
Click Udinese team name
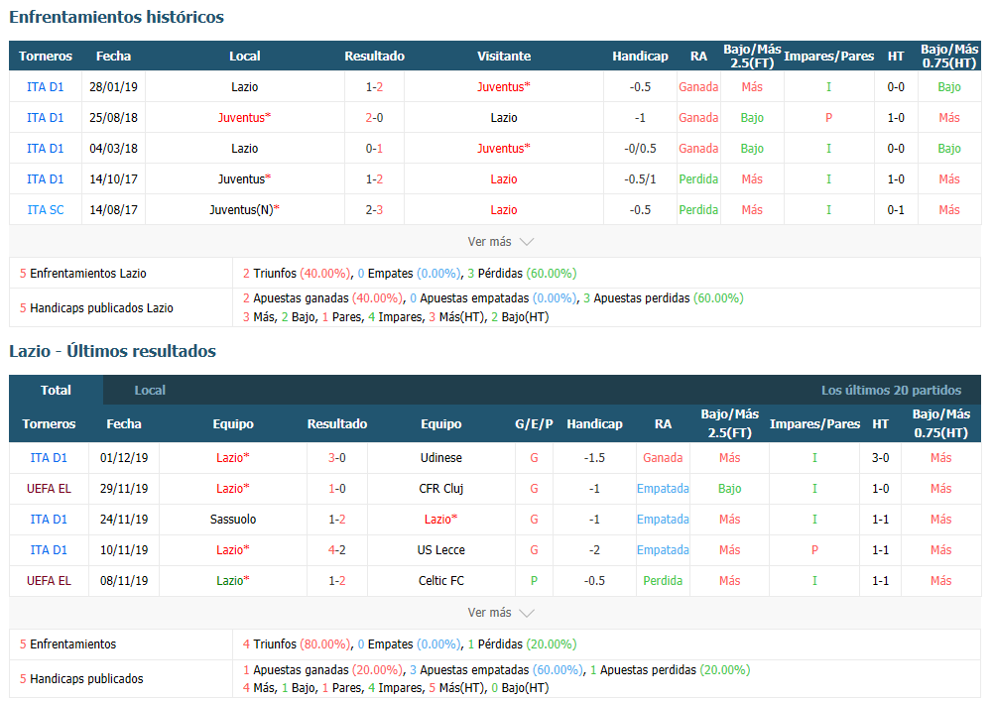click(440, 457)
